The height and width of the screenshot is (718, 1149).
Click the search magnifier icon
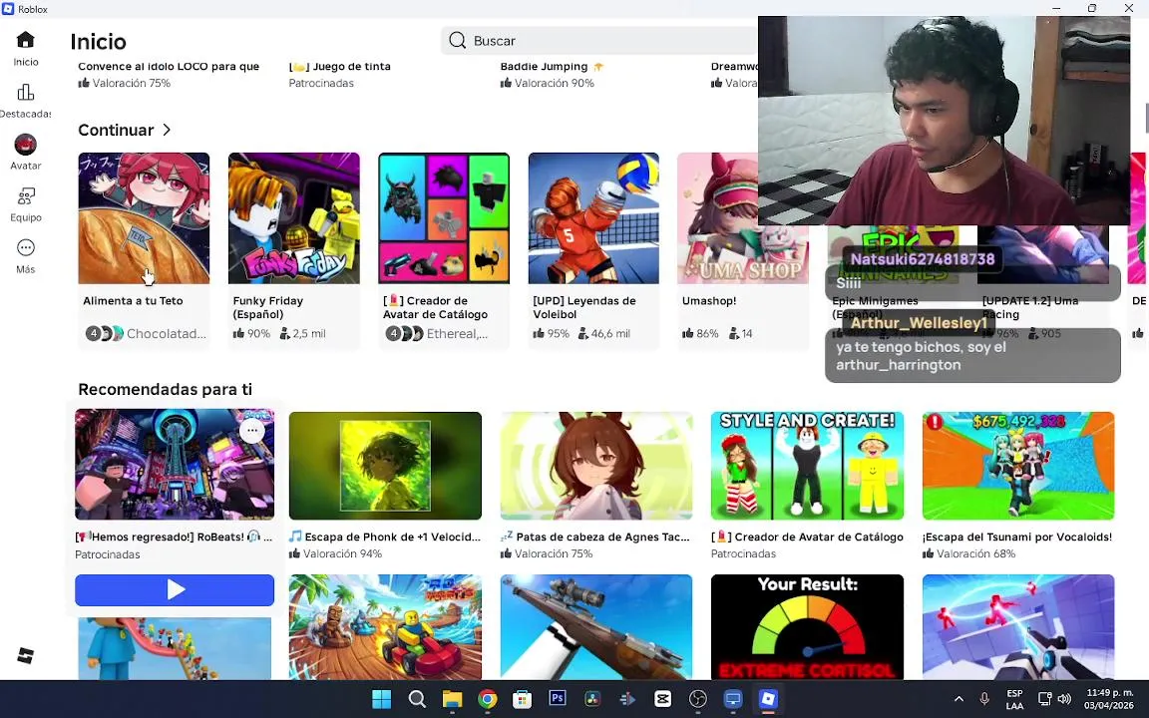(457, 40)
